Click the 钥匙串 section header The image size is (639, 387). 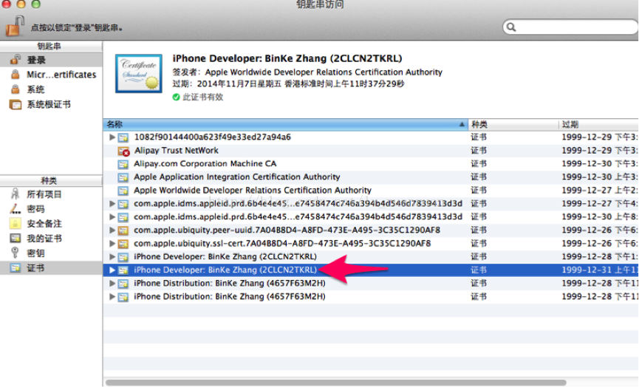[49, 46]
